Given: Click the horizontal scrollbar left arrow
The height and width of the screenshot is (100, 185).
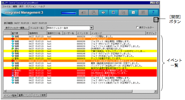Looking at the screenshot, I should point(5,91).
